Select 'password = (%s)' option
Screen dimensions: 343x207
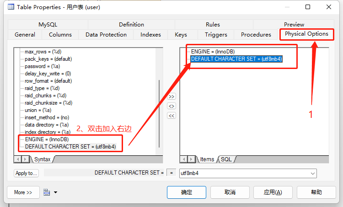point(42,66)
